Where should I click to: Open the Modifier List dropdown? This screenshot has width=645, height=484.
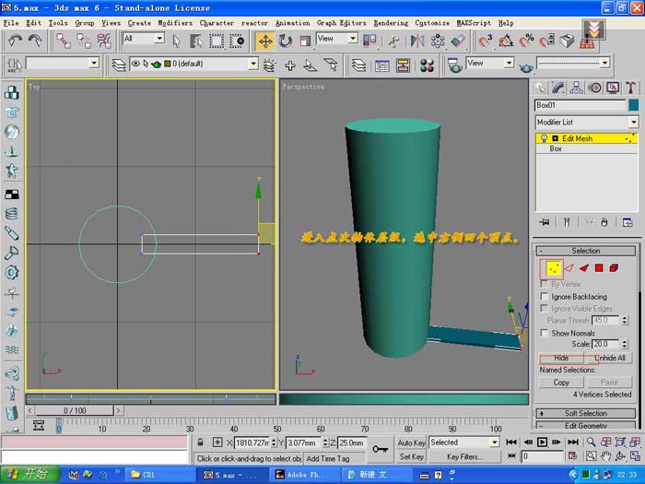coord(587,123)
